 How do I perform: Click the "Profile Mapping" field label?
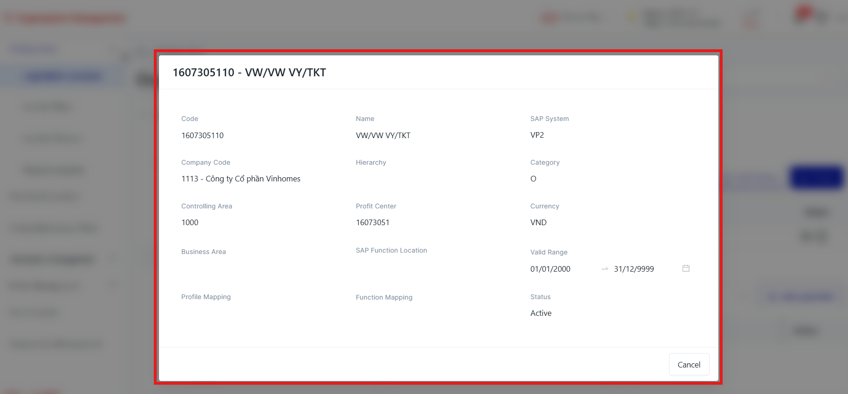click(206, 297)
